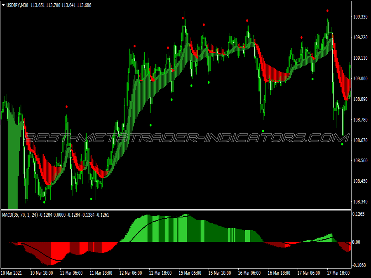
Task: Select the 109.110 price level label
Action: pyautogui.click(x=360, y=58)
